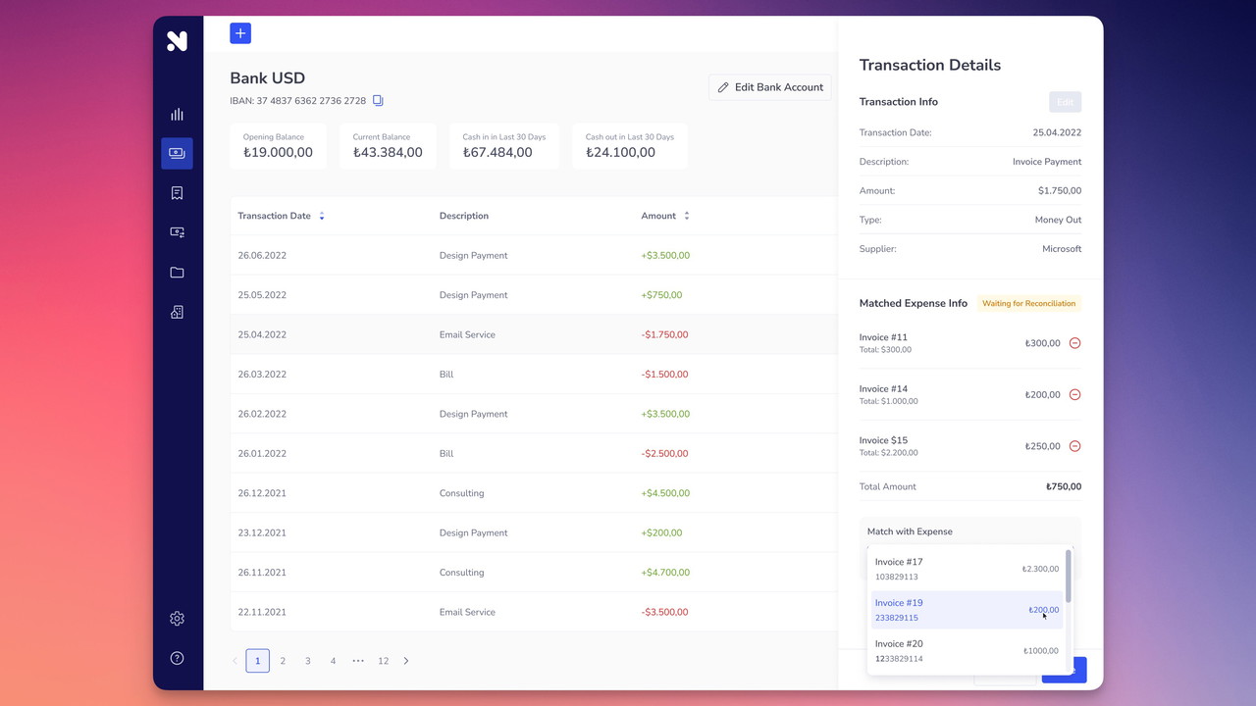The image size is (1256, 706).
Task: Choose Invoice #20 in the dropdown list
Action: pos(966,650)
